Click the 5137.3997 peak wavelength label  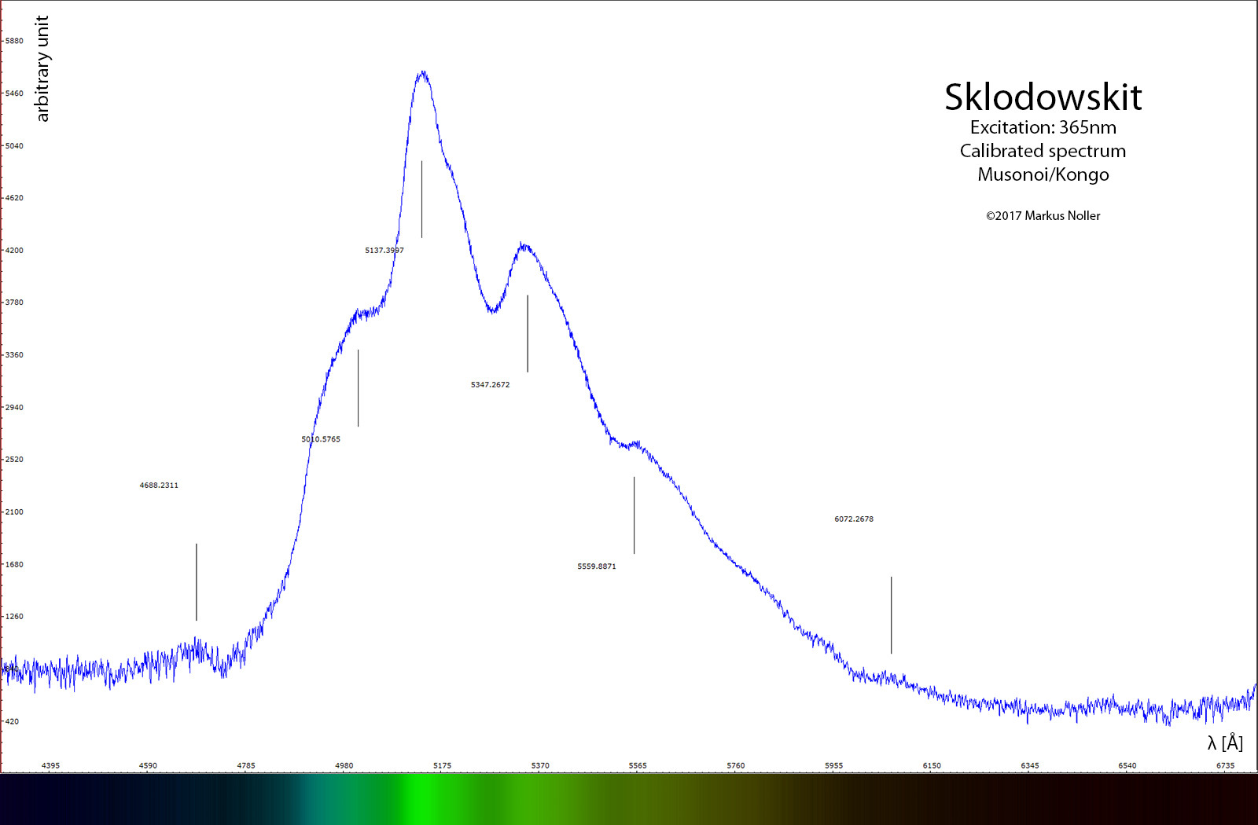click(x=384, y=251)
